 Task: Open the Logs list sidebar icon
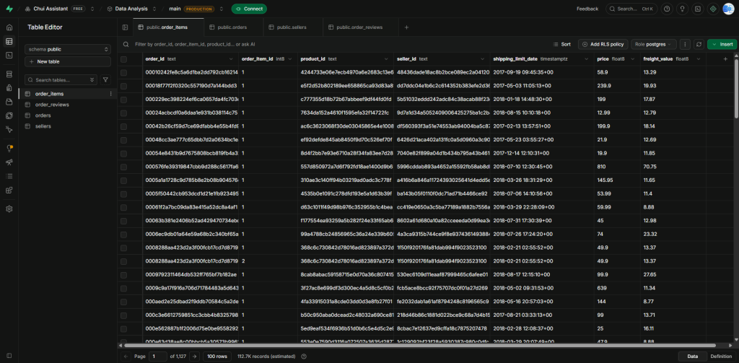9,176
